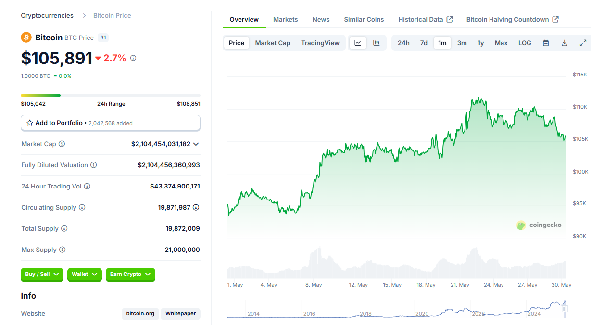
Task: Set chart range to Max
Action: pyautogui.click(x=501, y=43)
